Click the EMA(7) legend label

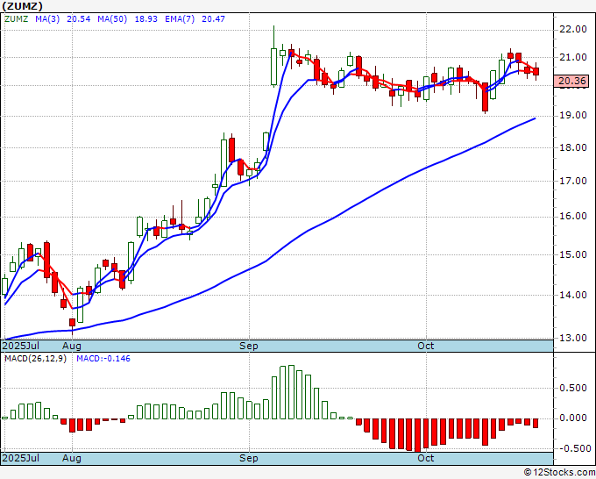[180, 18]
